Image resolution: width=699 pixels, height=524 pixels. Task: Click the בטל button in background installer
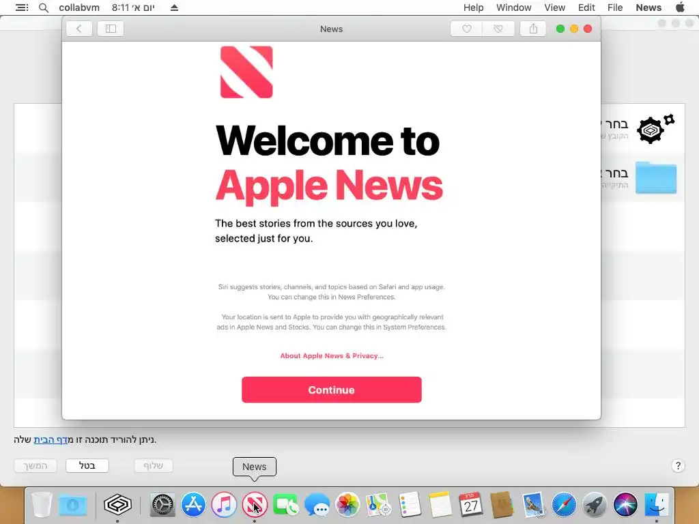coord(87,465)
